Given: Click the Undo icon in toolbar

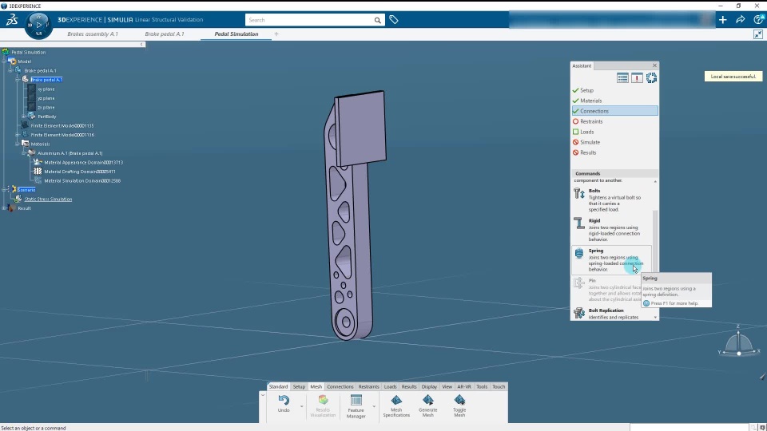Looking at the screenshot, I should click(284, 400).
